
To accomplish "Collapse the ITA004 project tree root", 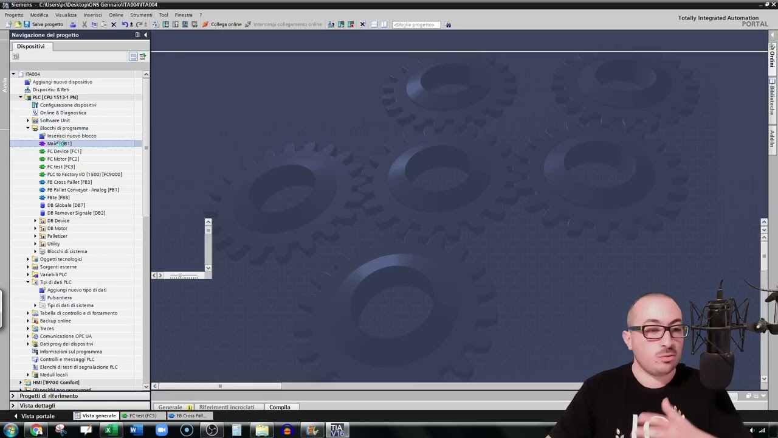I will coord(13,74).
